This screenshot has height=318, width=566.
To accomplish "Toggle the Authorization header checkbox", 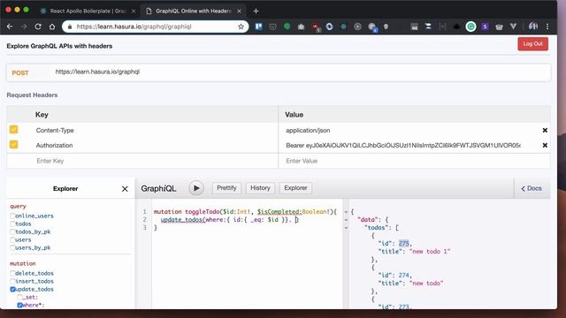I will [x=14, y=145].
